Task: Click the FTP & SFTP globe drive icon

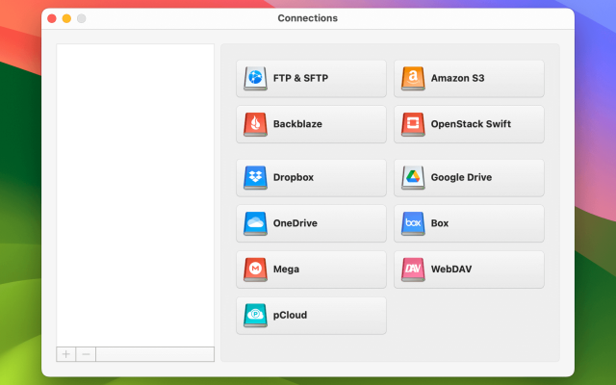Action: [255, 78]
